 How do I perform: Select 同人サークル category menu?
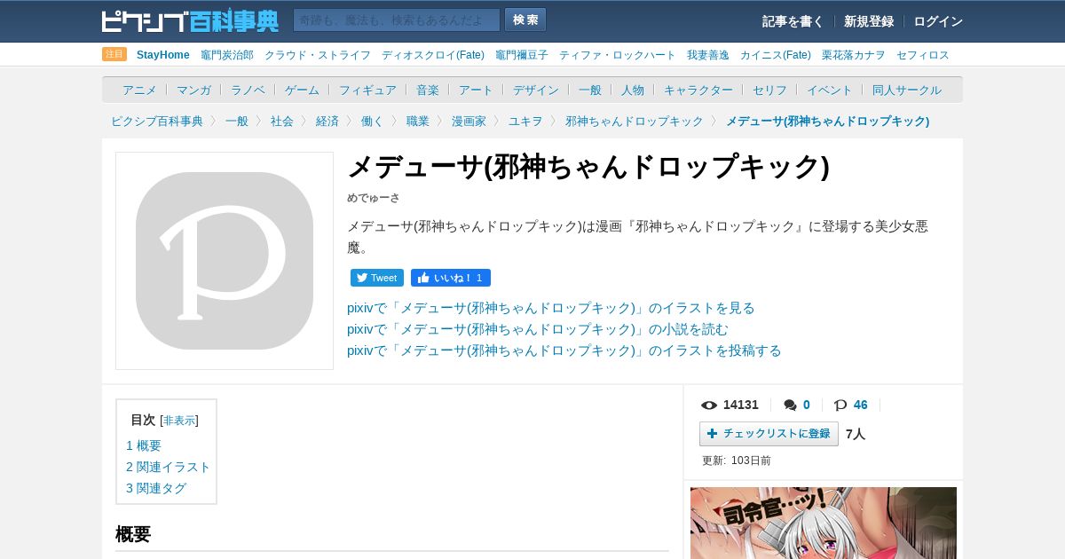907,90
